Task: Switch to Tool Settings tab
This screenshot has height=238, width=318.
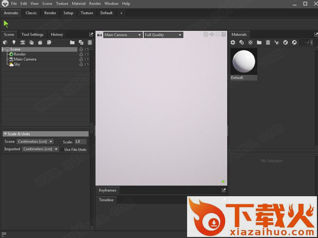Action: pos(32,34)
